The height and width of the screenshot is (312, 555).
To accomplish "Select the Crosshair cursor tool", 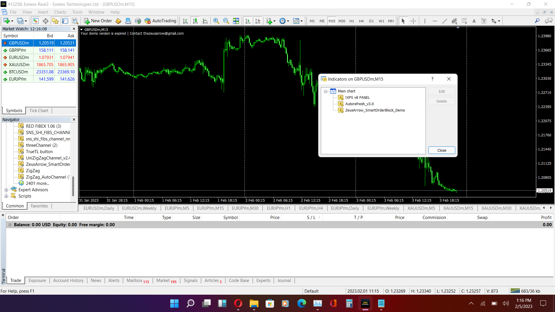I will (413, 21).
